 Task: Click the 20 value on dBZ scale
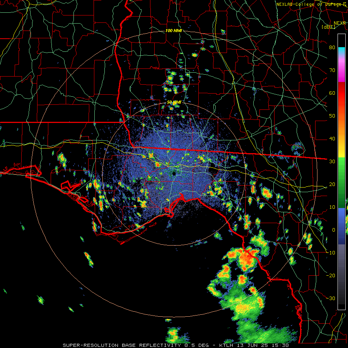pyautogui.click(x=332, y=184)
